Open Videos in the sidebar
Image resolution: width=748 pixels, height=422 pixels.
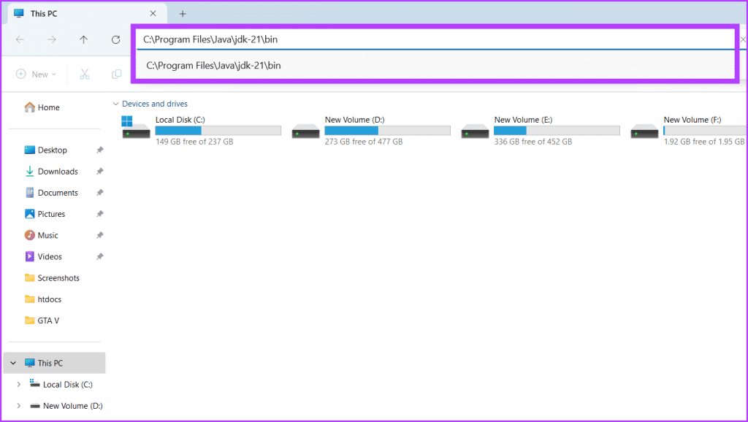point(43,256)
